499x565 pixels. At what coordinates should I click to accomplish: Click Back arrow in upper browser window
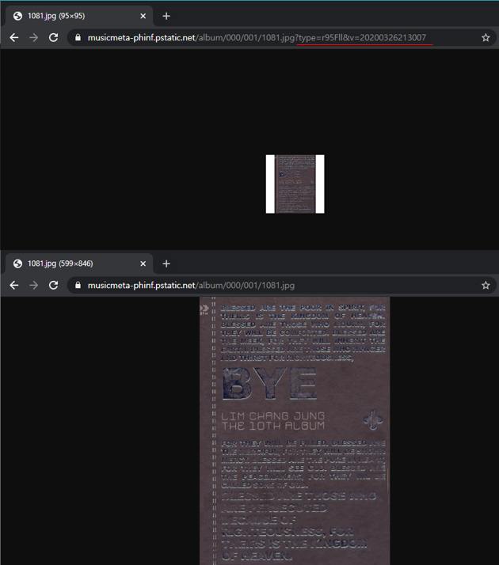pyautogui.click(x=14, y=37)
